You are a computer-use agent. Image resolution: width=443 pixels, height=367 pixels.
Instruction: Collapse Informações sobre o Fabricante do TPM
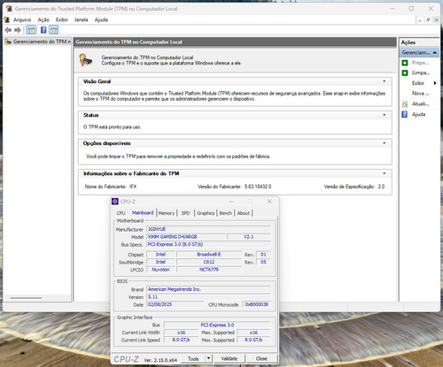click(385, 173)
